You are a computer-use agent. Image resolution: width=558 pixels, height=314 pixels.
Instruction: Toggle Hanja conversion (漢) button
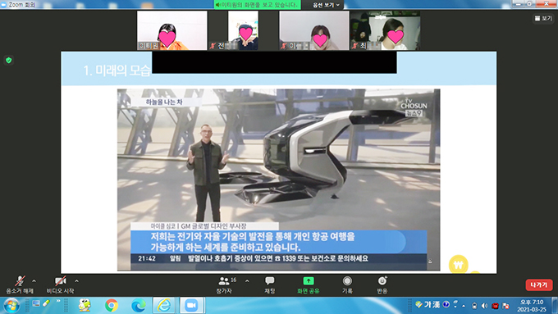point(436,304)
